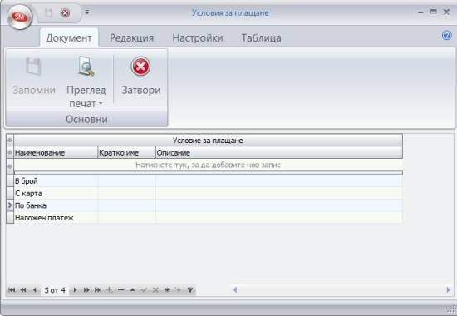Select the Таблица ribbon tab

[261, 38]
